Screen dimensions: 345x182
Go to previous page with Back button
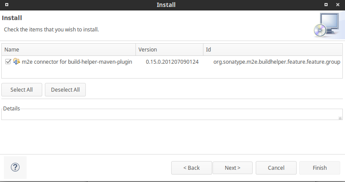pos(191,168)
